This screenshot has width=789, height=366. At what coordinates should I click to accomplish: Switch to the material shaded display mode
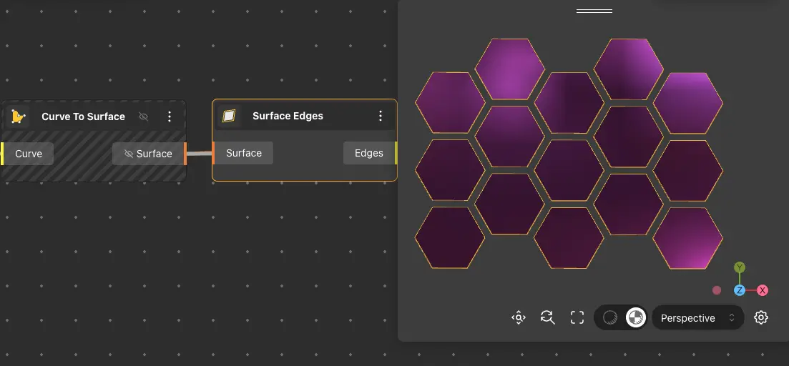coord(634,317)
